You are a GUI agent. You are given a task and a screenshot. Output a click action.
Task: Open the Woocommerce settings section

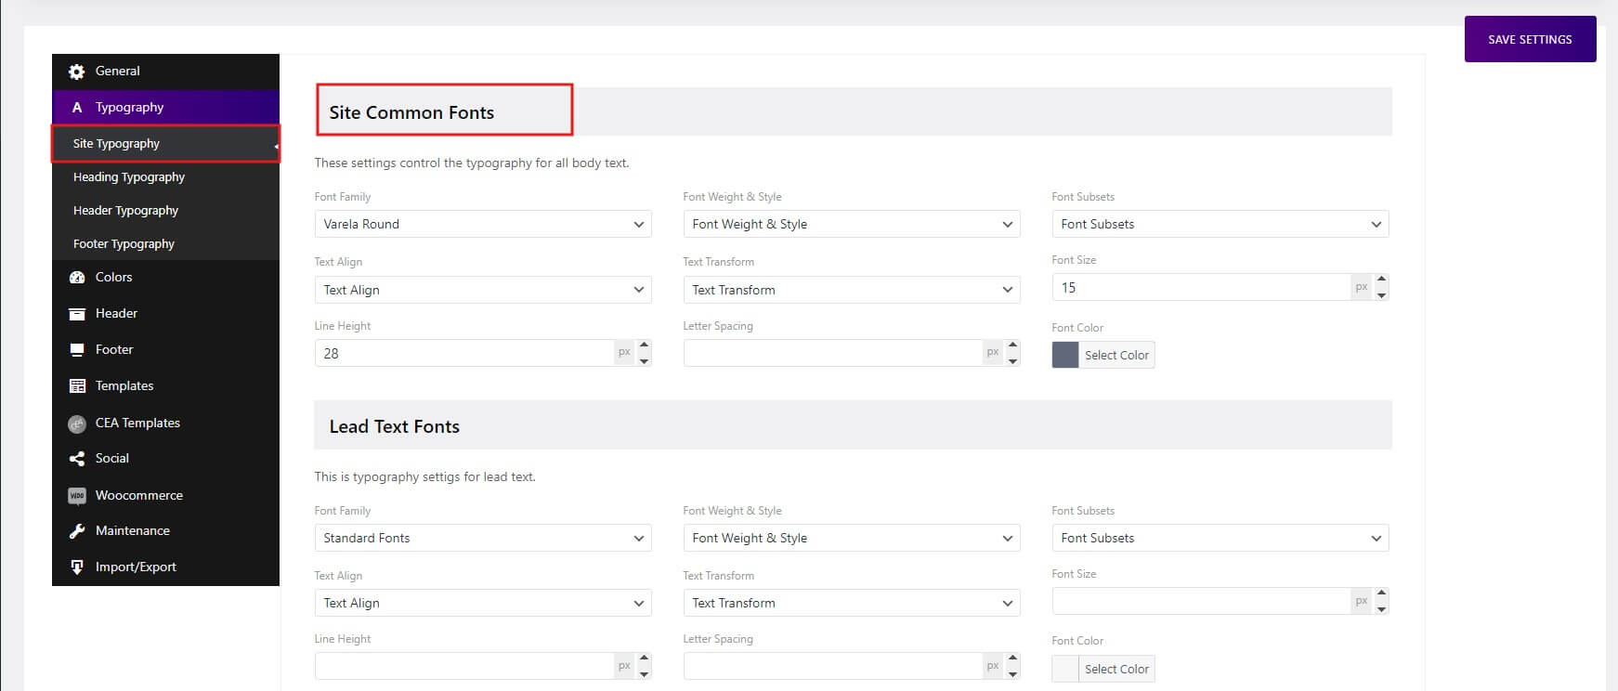pyautogui.click(x=139, y=495)
